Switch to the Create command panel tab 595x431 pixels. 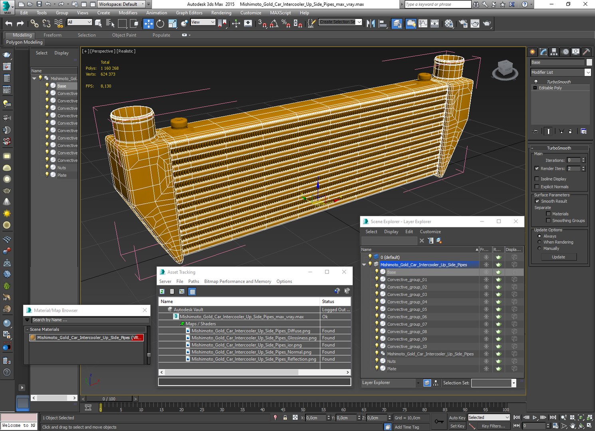point(532,52)
